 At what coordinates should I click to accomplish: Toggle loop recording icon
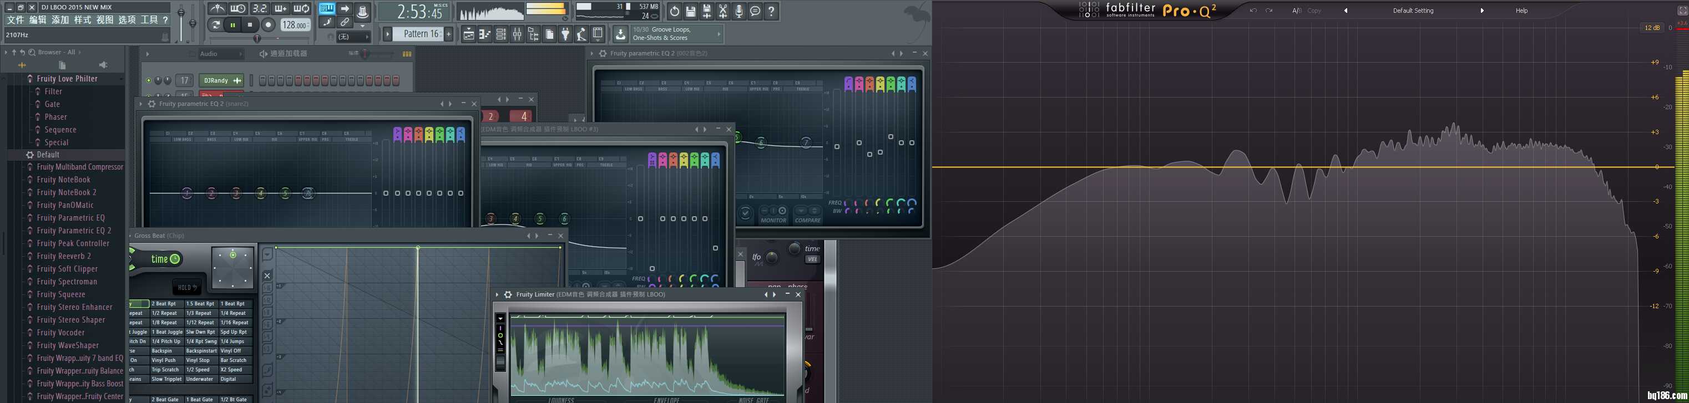coord(302,8)
